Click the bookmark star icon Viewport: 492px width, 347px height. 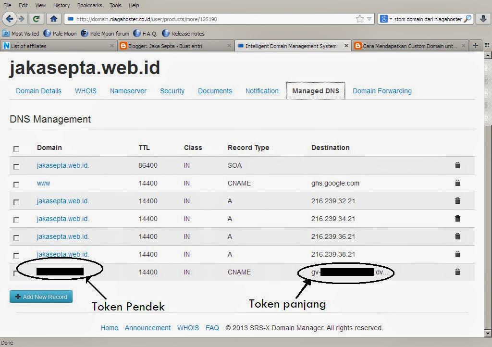click(x=358, y=19)
